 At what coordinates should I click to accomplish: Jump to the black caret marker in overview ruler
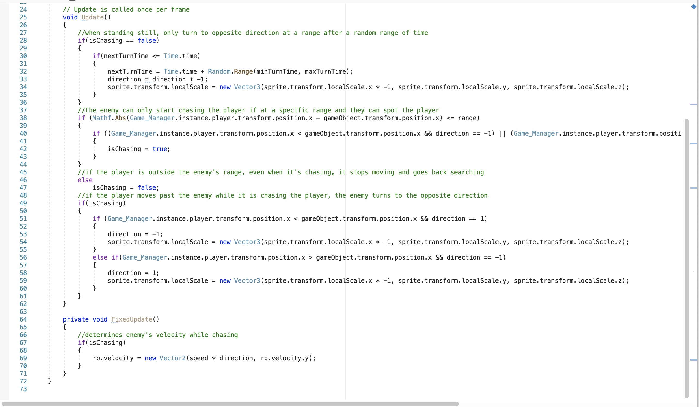(x=695, y=271)
